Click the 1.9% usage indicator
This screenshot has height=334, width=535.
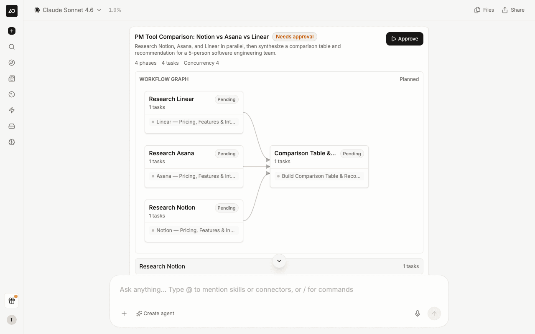point(115,10)
